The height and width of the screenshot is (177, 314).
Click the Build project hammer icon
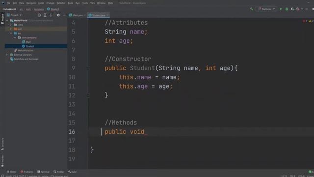[252, 9]
